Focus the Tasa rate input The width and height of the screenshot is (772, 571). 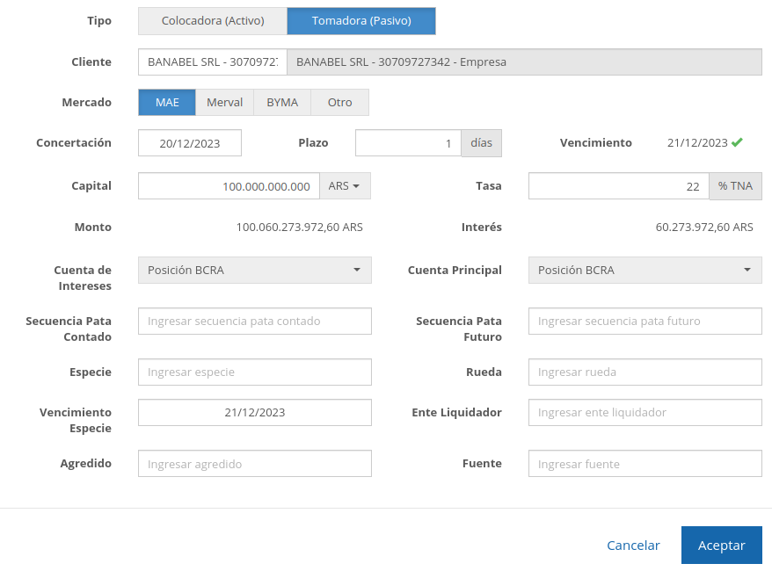click(x=618, y=186)
